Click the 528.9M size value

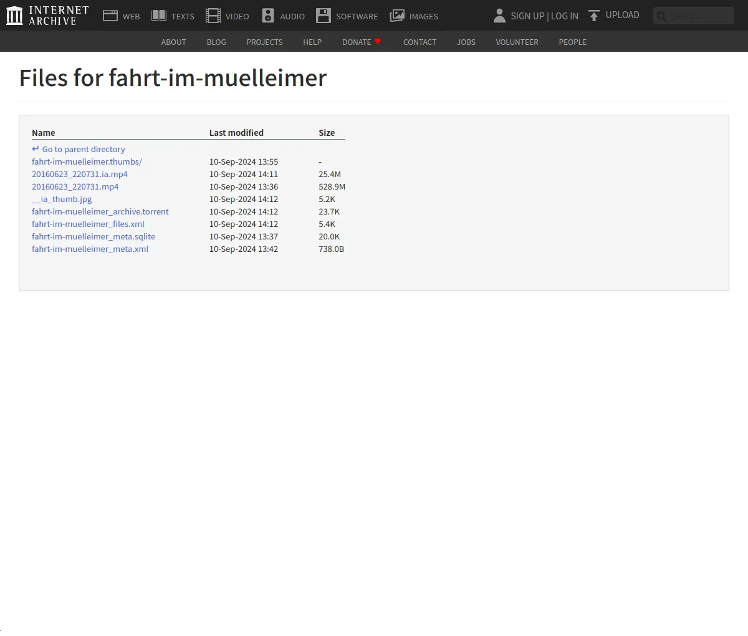click(x=332, y=186)
